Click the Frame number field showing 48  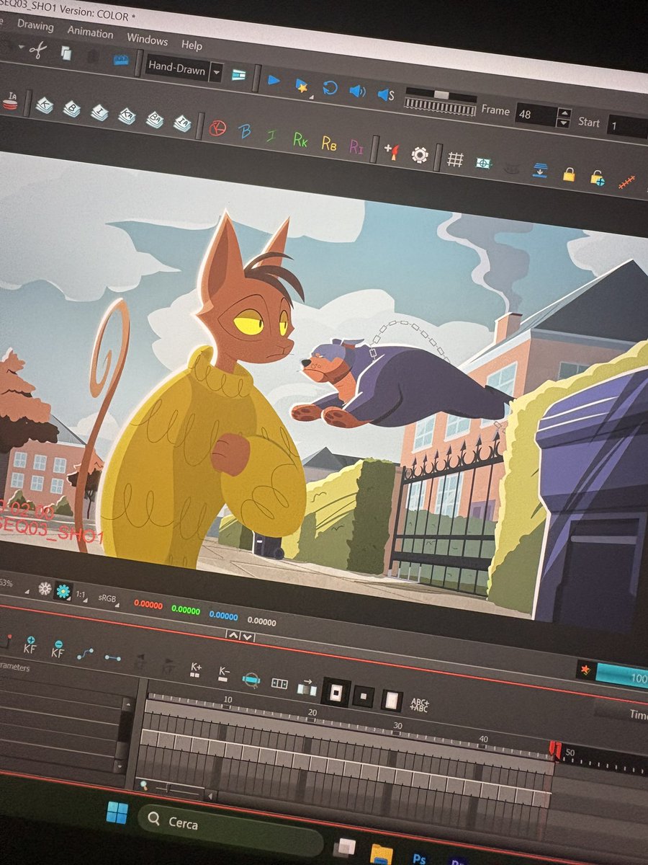click(x=537, y=115)
